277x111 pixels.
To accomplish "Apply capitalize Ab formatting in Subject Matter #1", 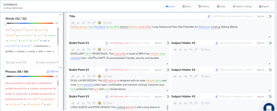I will (x=186, y=50).
